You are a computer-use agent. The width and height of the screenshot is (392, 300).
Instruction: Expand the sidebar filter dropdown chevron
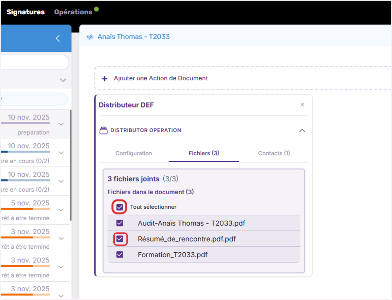click(63, 80)
